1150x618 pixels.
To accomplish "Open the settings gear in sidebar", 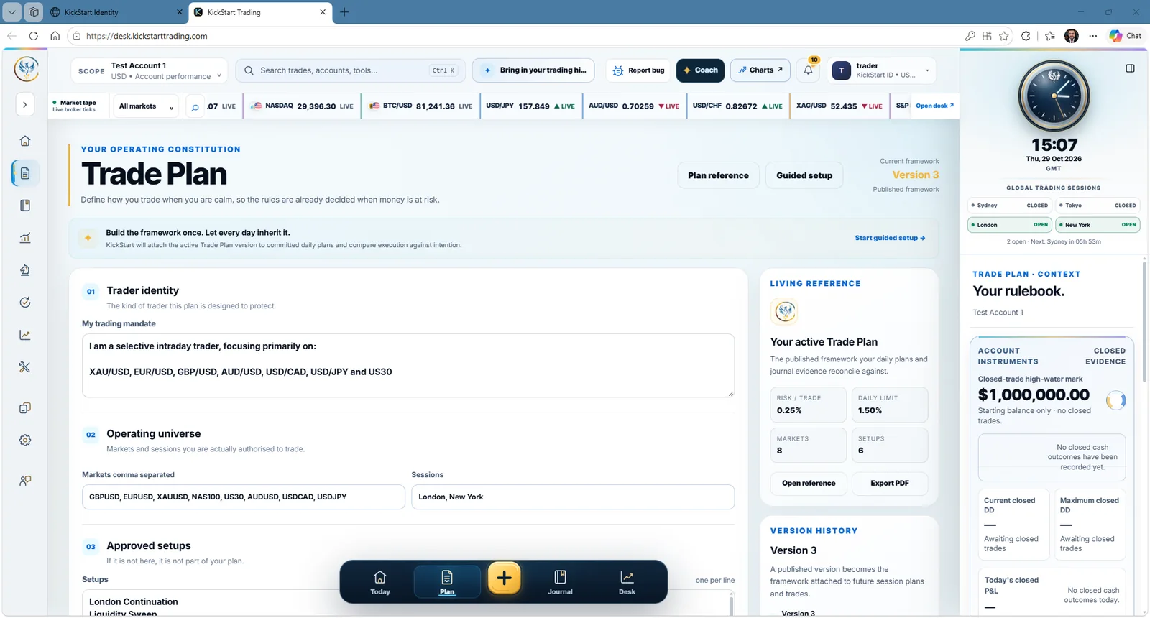I will point(25,441).
